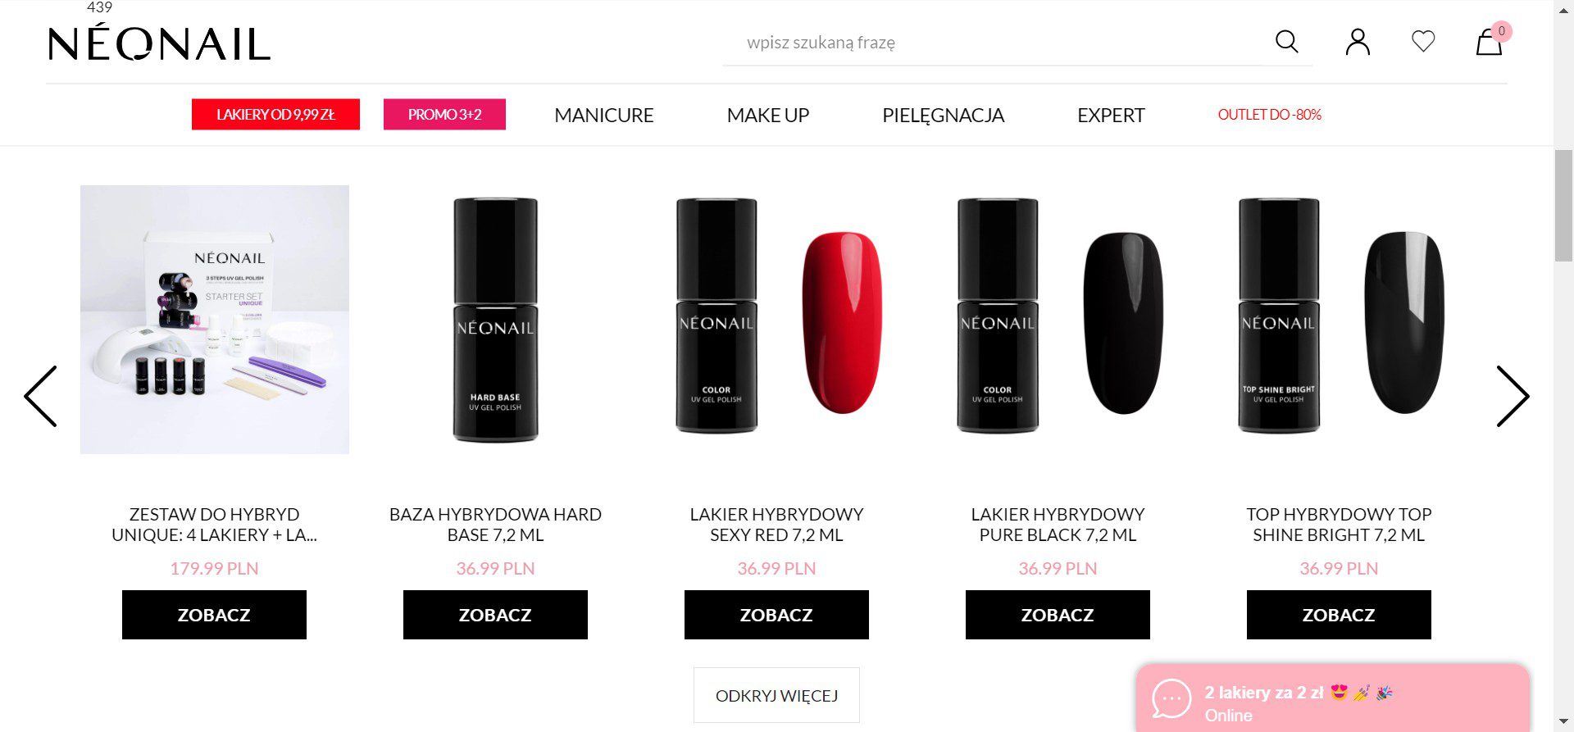Click the LAKIERY OD 9,99 ZŁ button

275,115
